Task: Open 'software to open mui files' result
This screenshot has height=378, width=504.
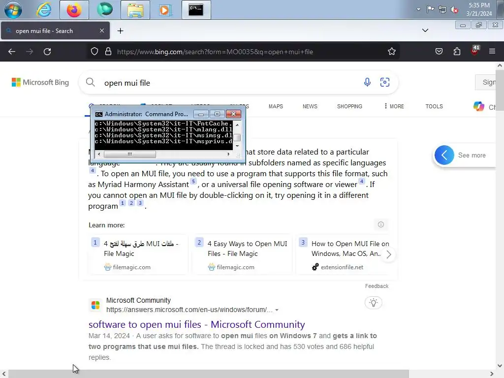Action: 196,324
